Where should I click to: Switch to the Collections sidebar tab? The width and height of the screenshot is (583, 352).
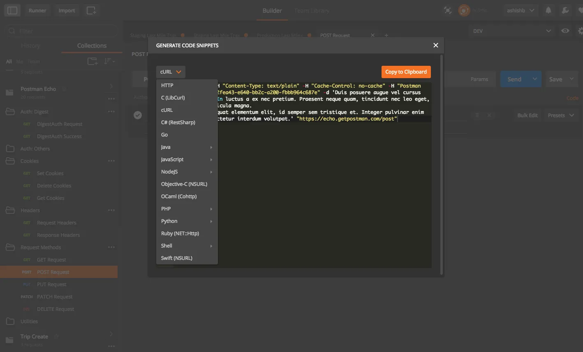[92, 46]
